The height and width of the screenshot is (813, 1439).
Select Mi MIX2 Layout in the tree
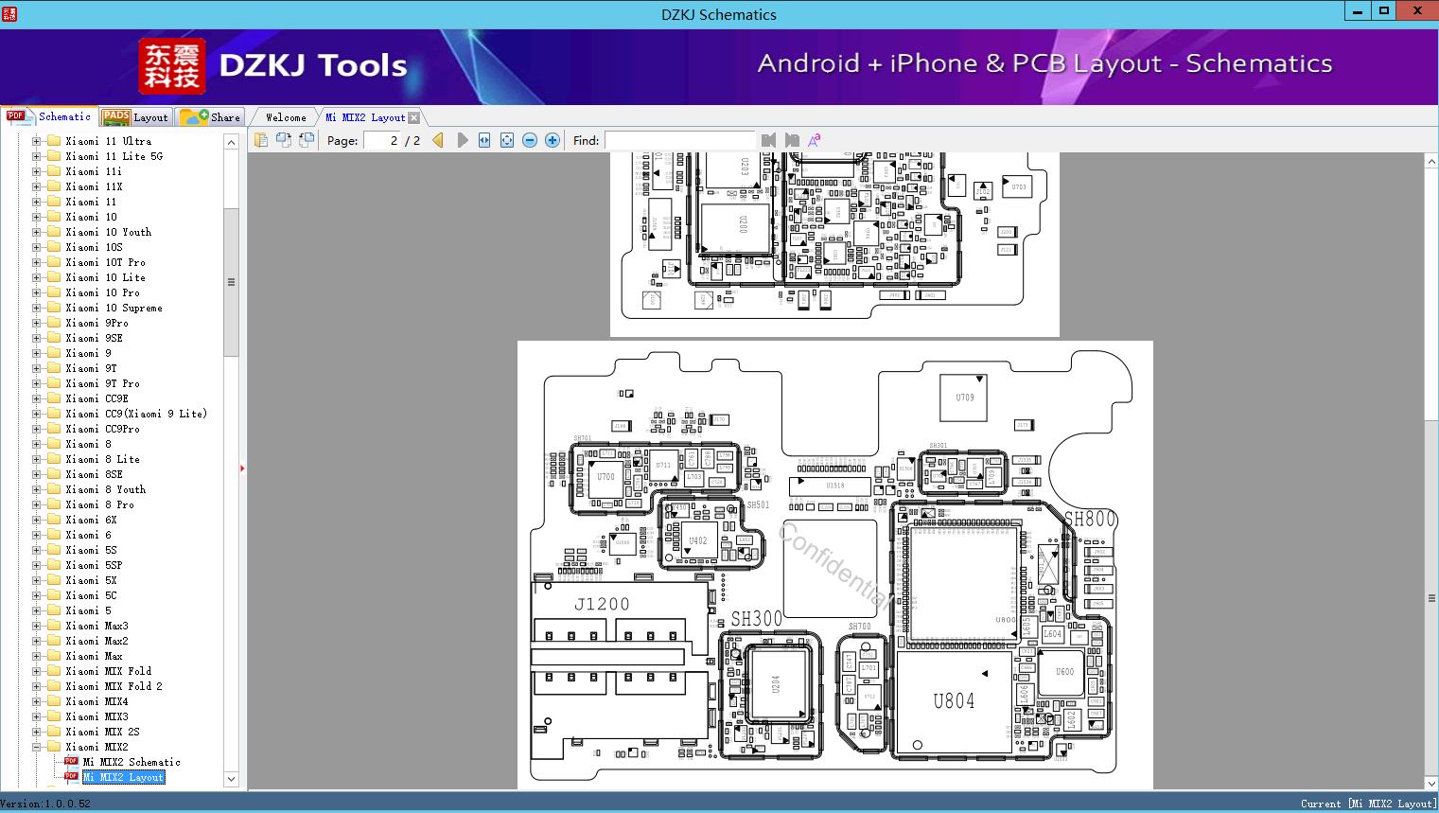tap(123, 777)
